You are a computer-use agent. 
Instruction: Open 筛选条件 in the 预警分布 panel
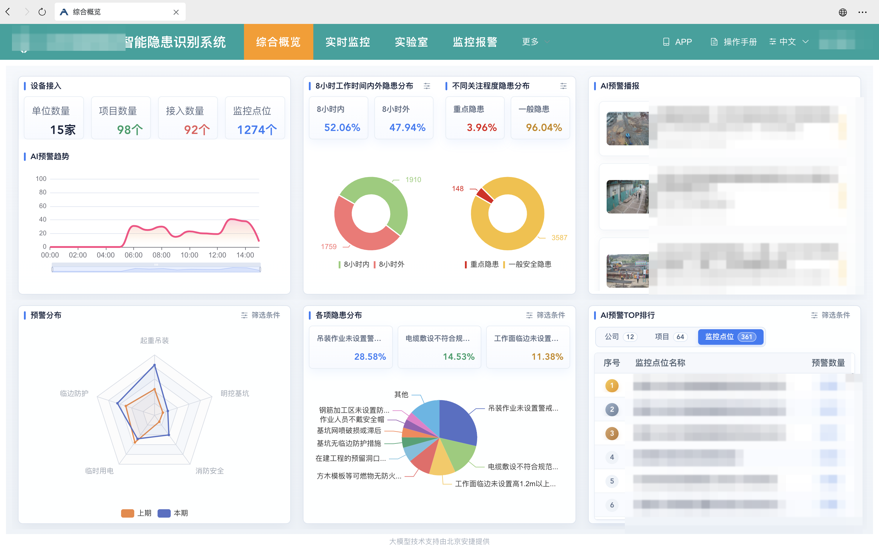[261, 315]
